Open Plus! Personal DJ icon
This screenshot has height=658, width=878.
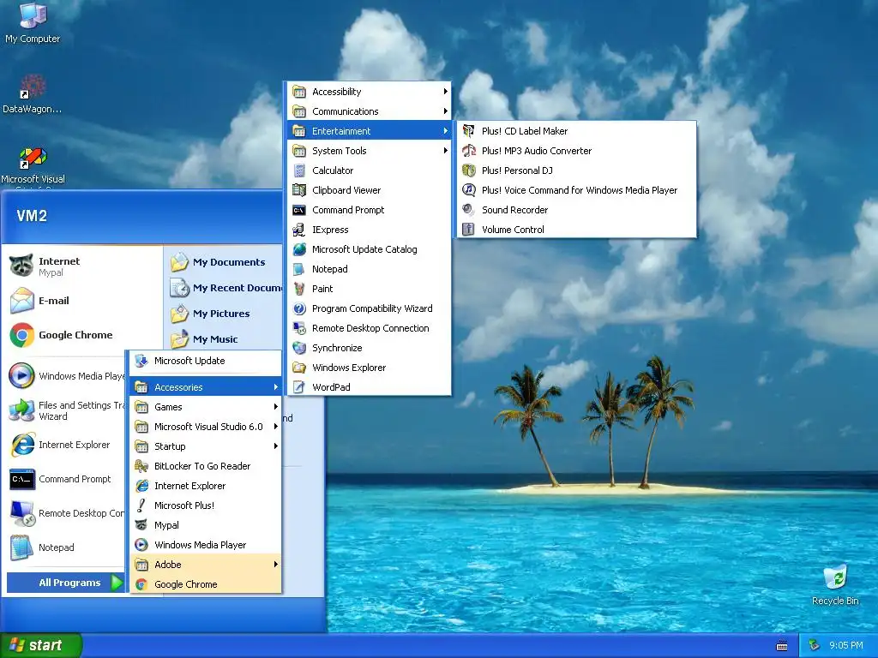469,170
